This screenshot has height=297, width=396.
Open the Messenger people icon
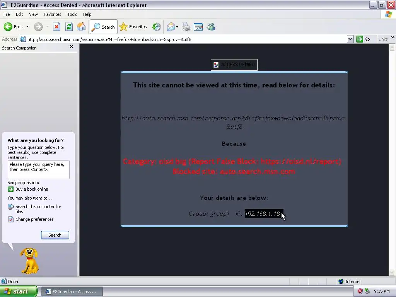pos(211,27)
